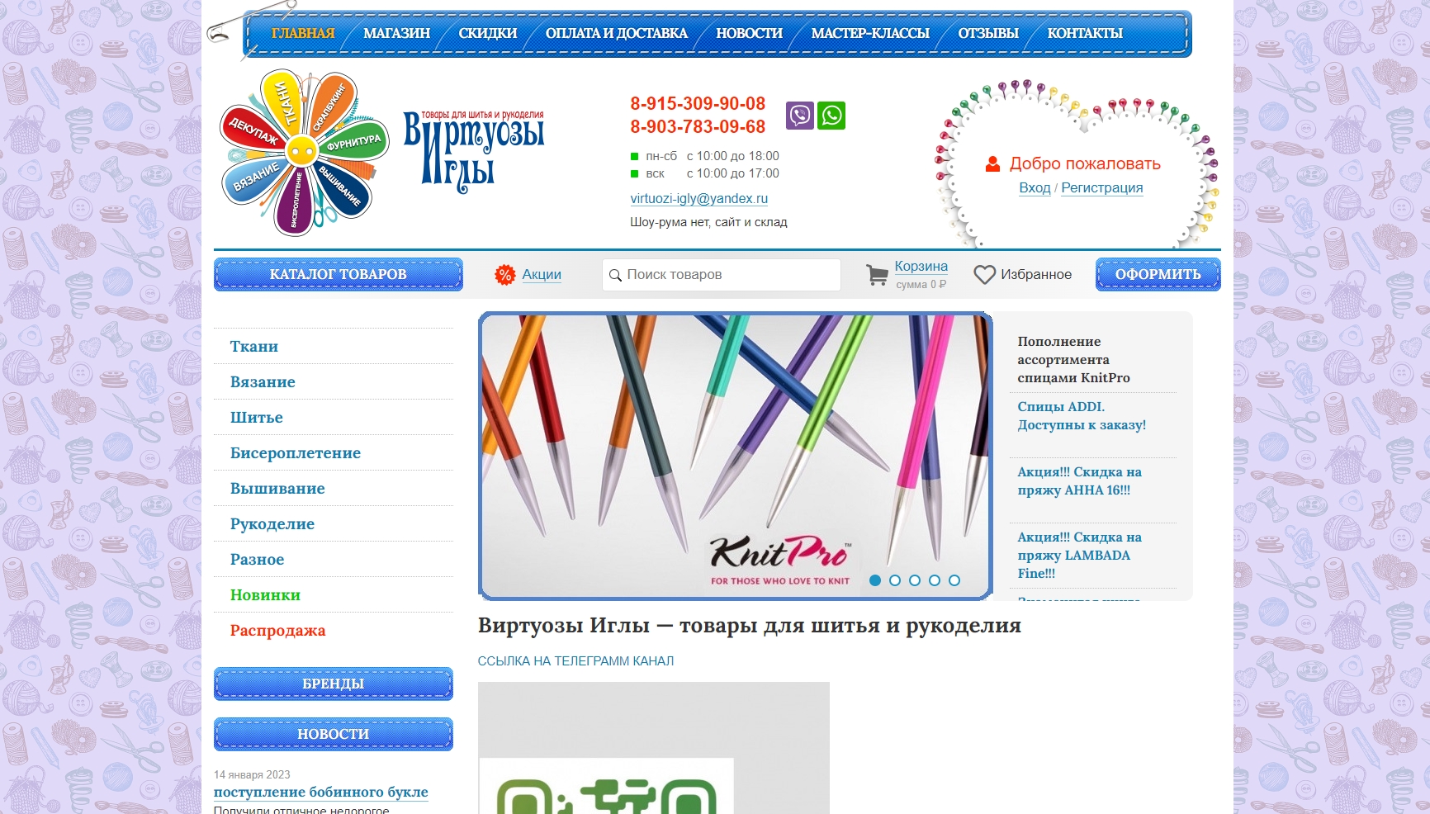Open the СКИДКИ menu item
Screen dimensions: 1430x814
tap(488, 33)
